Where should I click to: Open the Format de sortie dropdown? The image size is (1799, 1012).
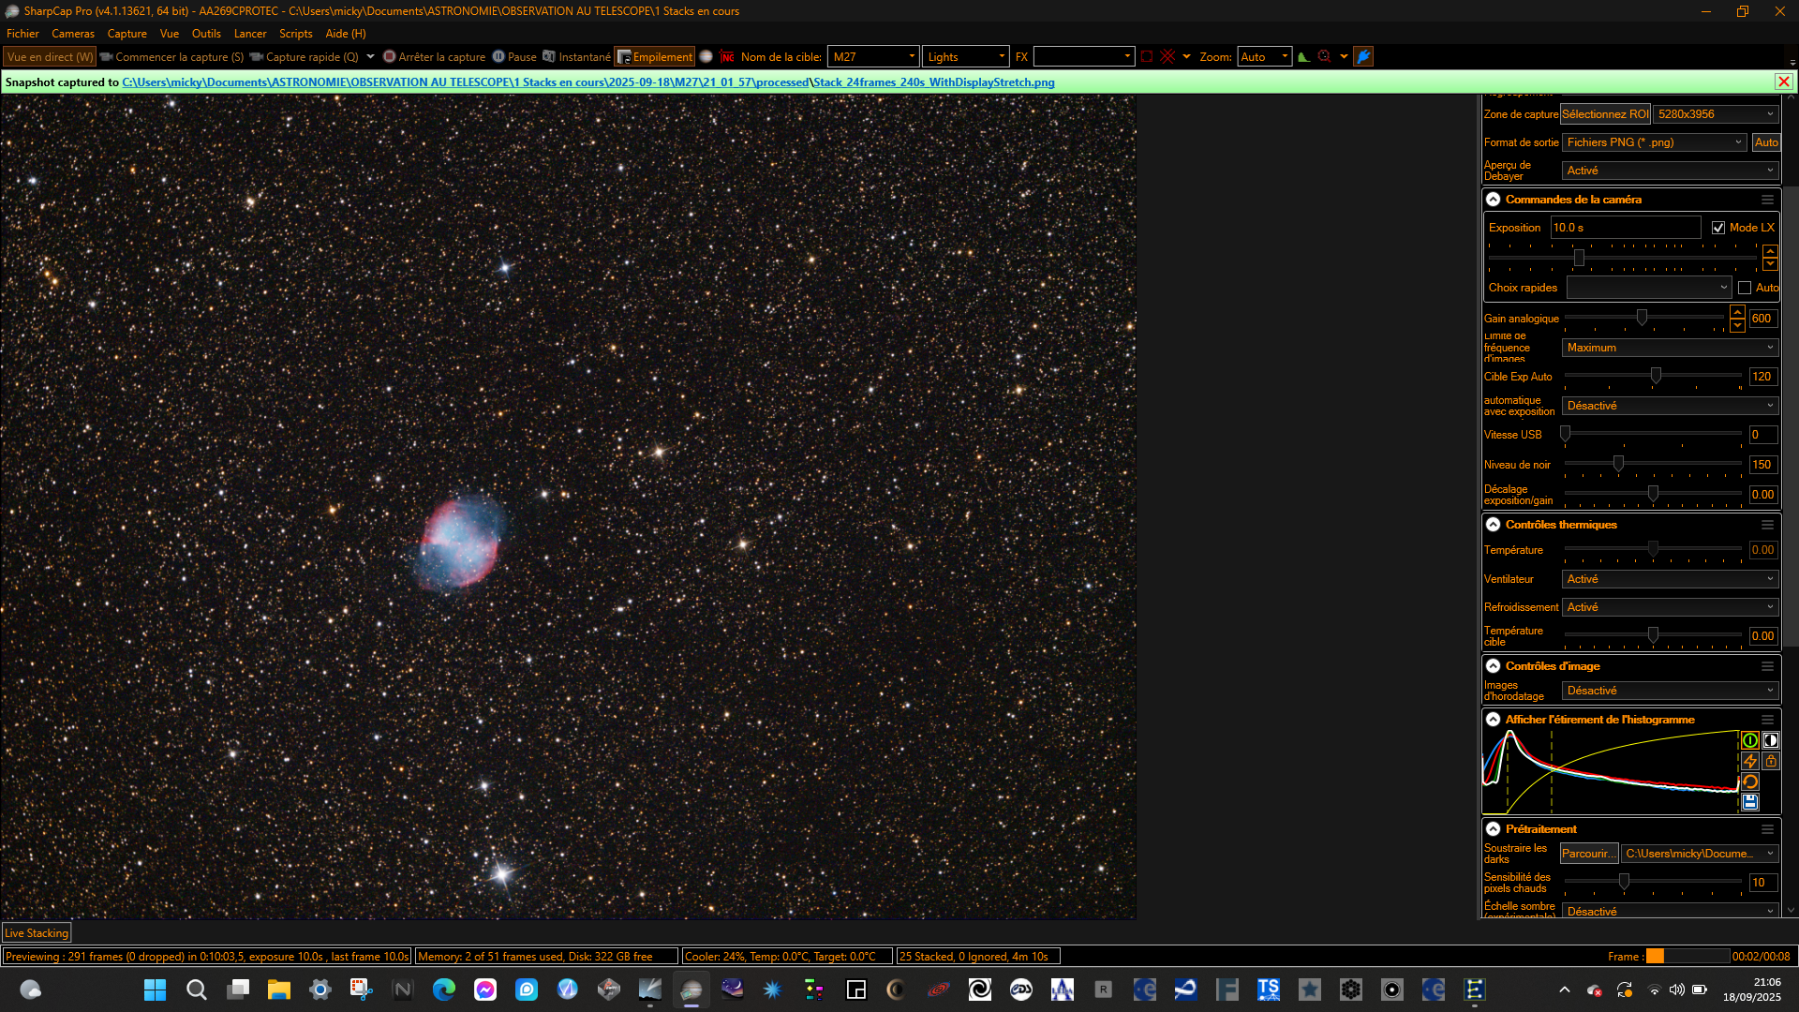pos(1655,142)
